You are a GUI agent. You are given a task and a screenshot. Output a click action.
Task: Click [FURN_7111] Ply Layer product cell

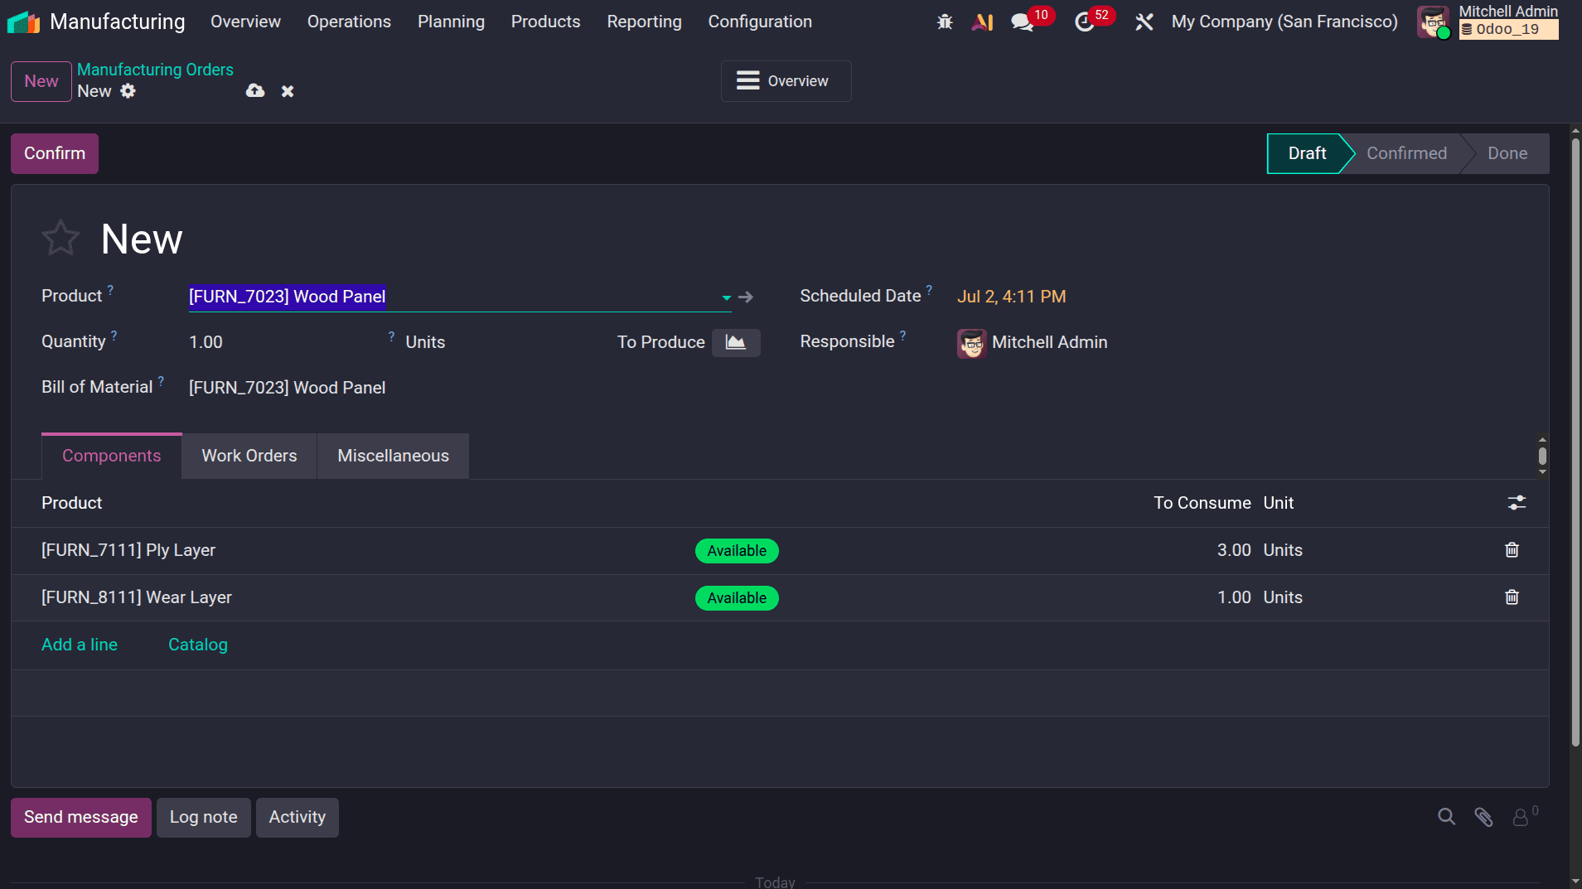pos(128,550)
